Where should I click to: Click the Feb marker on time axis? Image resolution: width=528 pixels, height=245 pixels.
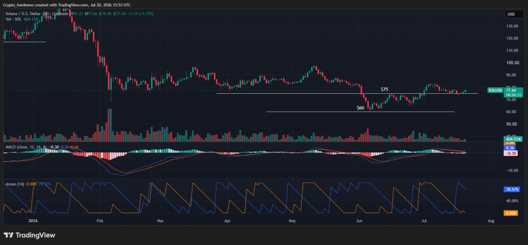100,221
